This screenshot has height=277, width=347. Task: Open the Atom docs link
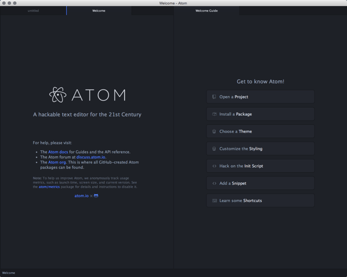[x=58, y=152]
